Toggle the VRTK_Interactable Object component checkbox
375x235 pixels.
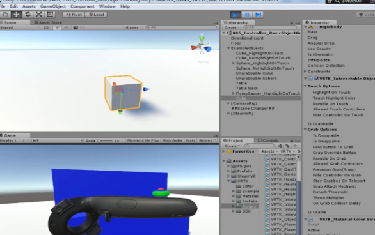(x=316, y=79)
